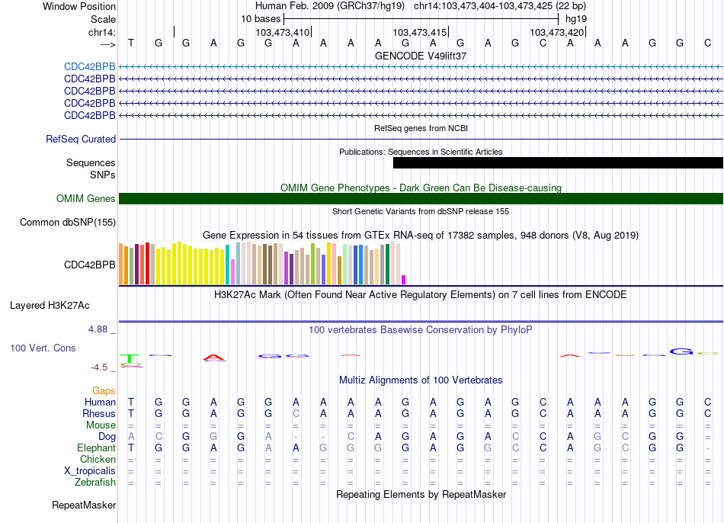Open 'Multiz Alignments of 100 Vertebrates' title
The height and width of the screenshot is (523, 724).
pos(421,380)
